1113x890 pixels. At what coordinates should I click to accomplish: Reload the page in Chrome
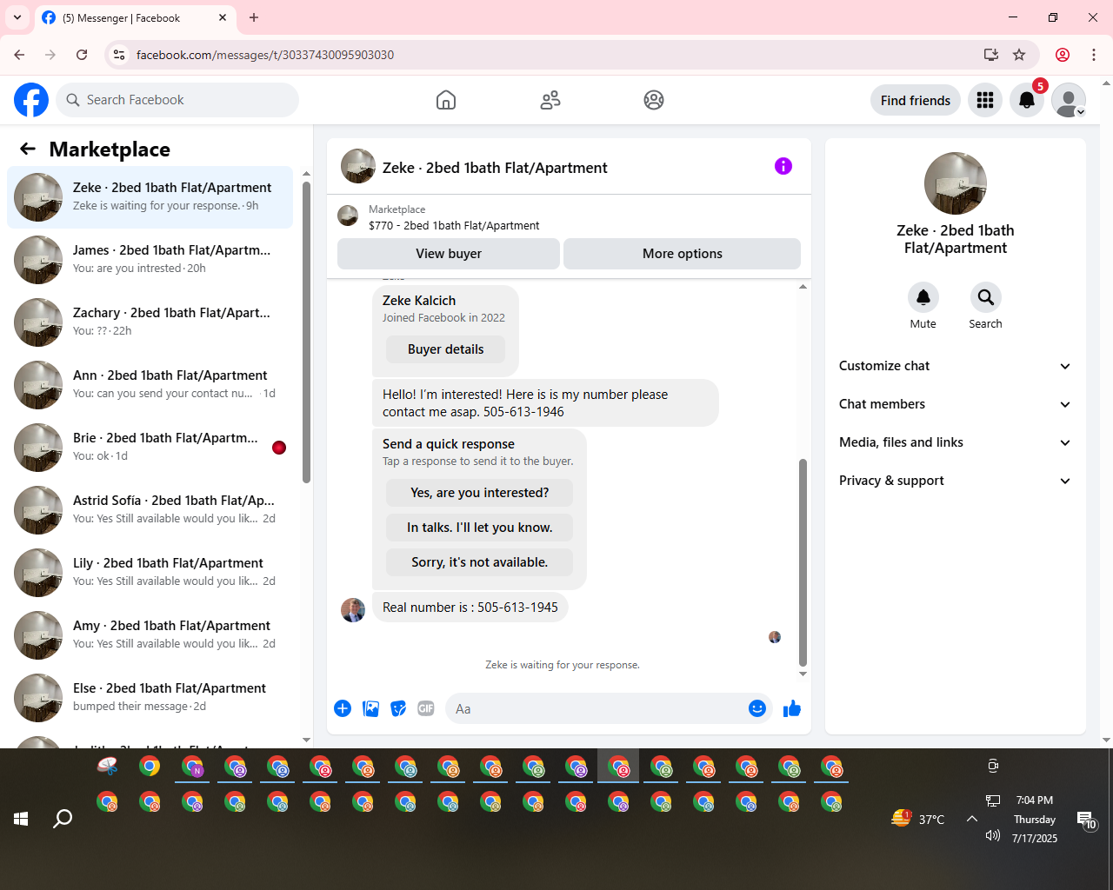coord(82,55)
